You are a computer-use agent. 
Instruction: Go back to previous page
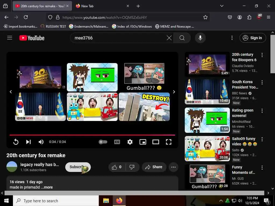pos(6,17)
